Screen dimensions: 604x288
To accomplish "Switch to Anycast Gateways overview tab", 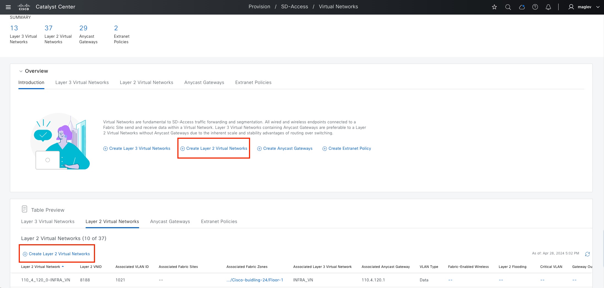I will pos(204,83).
